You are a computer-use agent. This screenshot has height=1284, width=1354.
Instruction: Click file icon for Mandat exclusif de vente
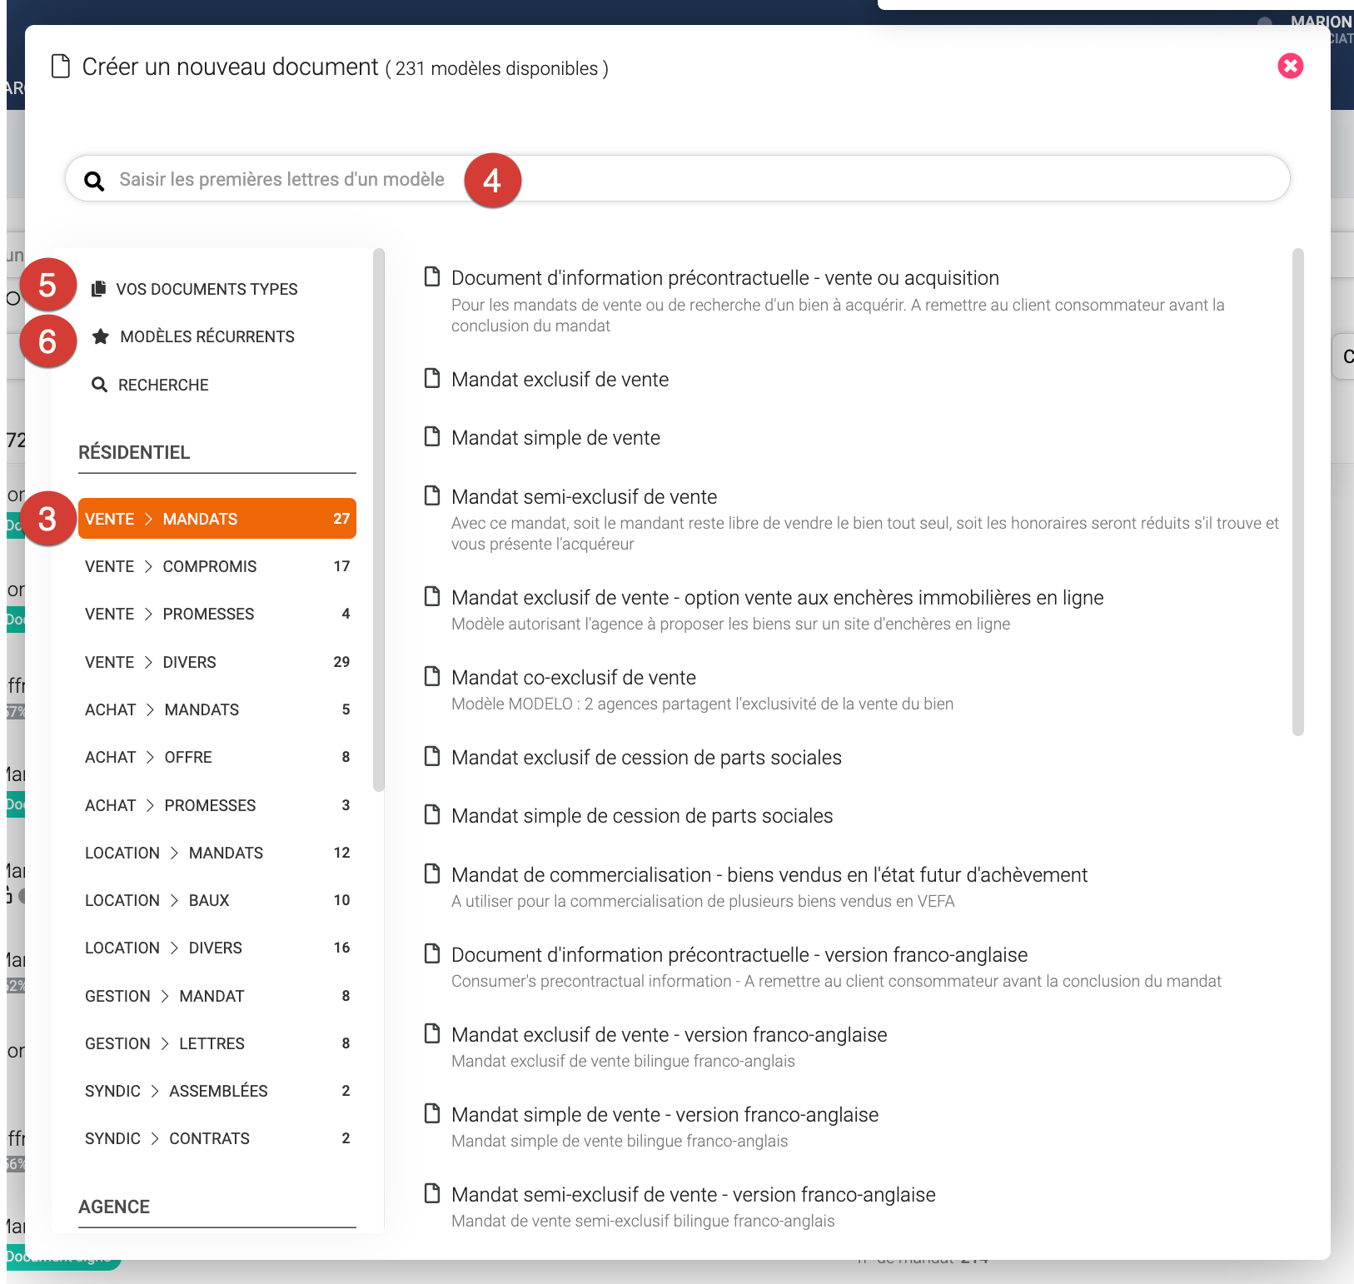[x=432, y=379]
